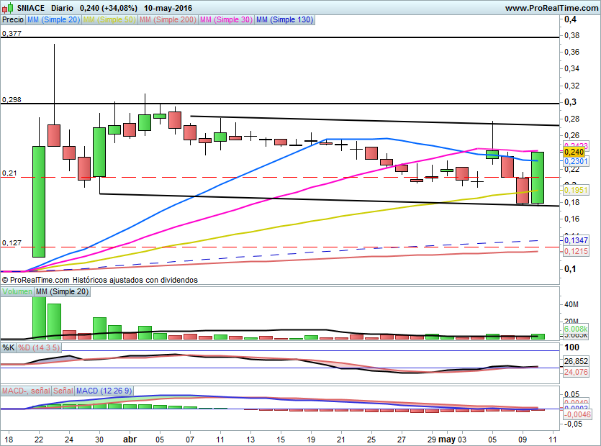The image size is (601, 446).
Task: Open the www.ProRealTime.com link
Action: (551, 7)
